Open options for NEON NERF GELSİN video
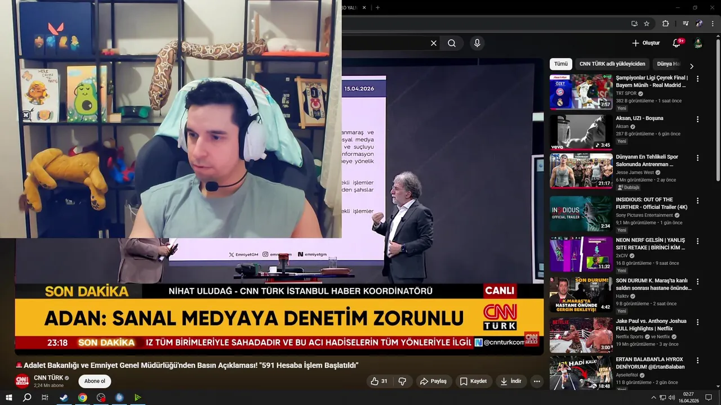This screenshot has width=721, height=405. (697, 241)
